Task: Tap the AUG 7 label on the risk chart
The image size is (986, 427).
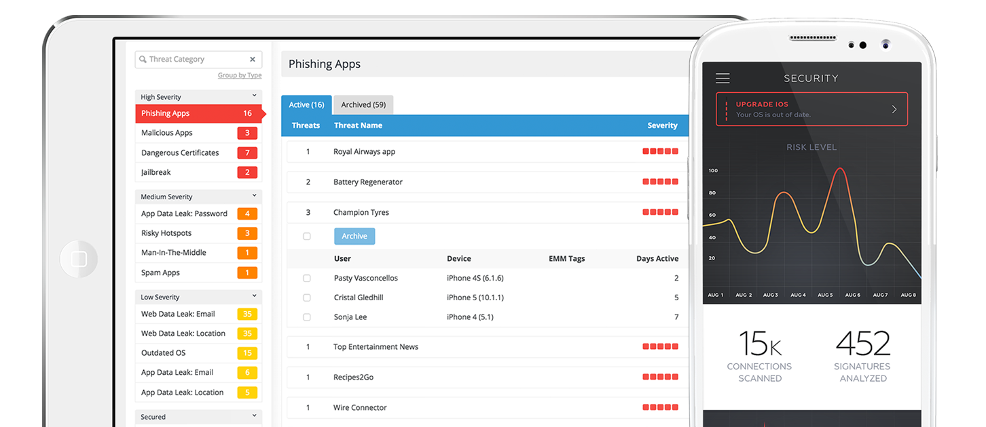Action: 881,296
